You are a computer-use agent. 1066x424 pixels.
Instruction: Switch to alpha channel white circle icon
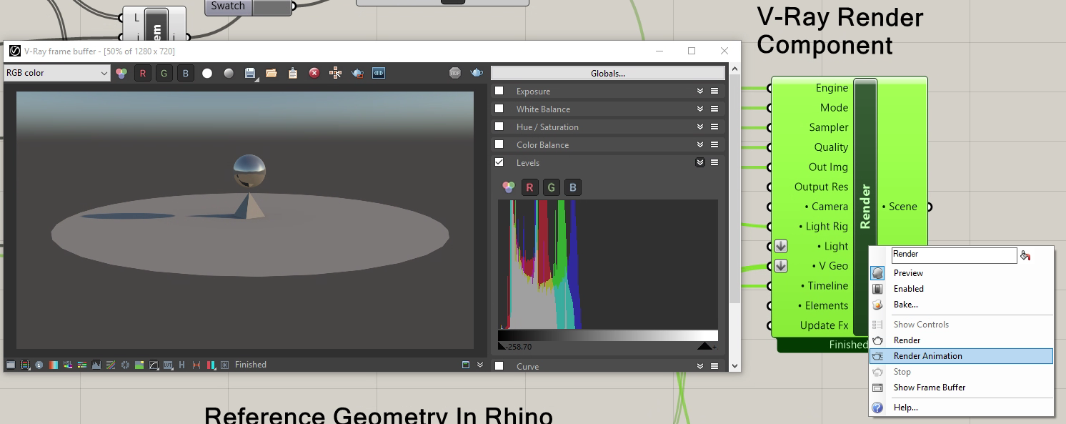point(207,73)
